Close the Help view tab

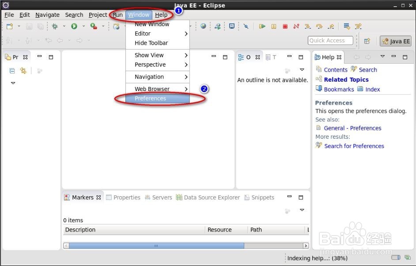[339, 57]
